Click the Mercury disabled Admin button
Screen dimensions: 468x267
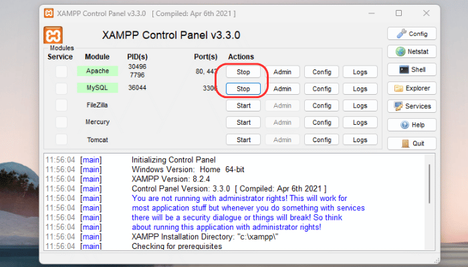[282, 122]
